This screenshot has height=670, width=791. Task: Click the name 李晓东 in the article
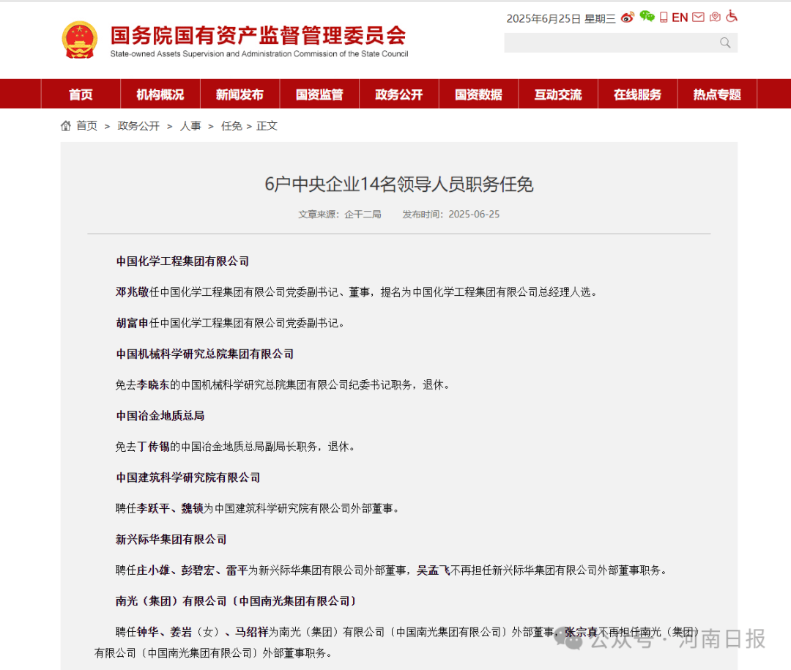coord(153,385)
